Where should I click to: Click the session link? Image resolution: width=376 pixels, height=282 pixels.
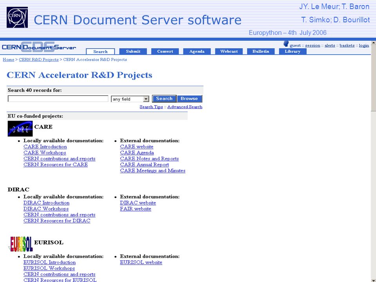[313, 45]
